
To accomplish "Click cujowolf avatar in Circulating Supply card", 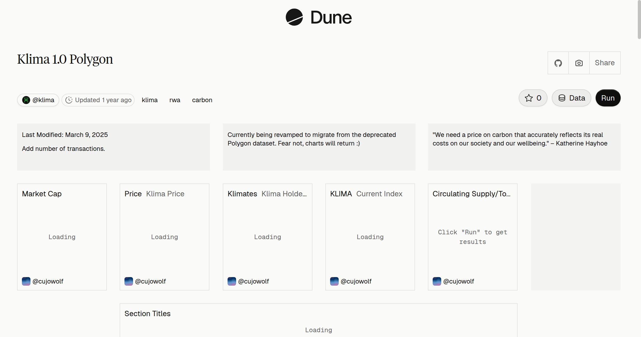I will [x=437, y=281].
